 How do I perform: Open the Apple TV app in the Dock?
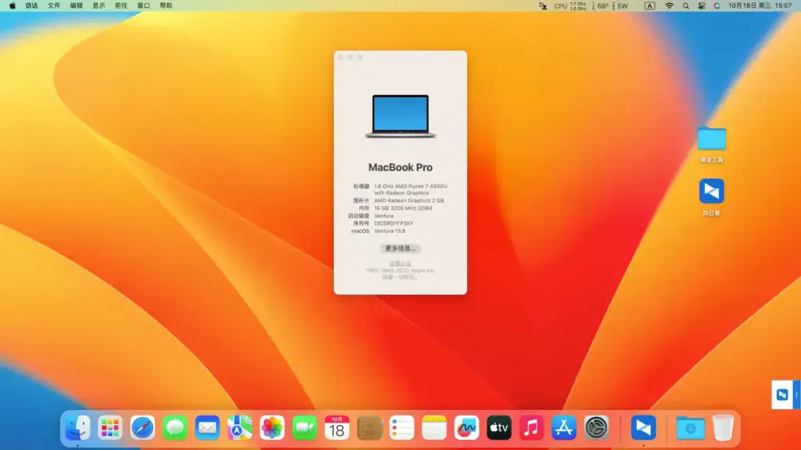click(x=499, y=427)
